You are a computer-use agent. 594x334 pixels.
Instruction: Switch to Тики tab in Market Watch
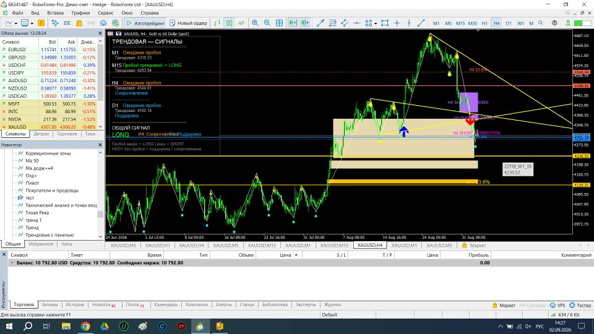[x=90, y=134]
